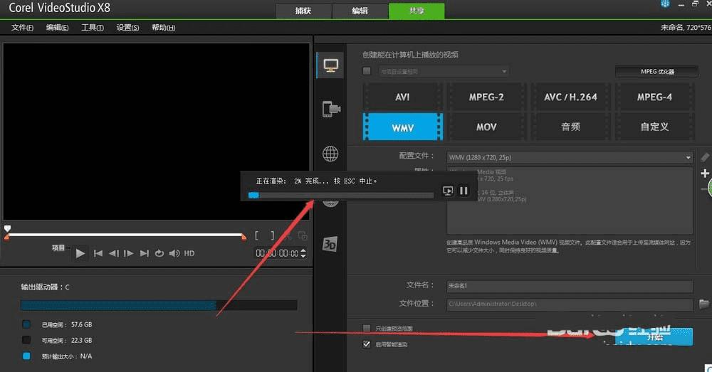The image size is (712, 372).
Task: Select the 3D movie output icon
Action: tap(330, 244)
